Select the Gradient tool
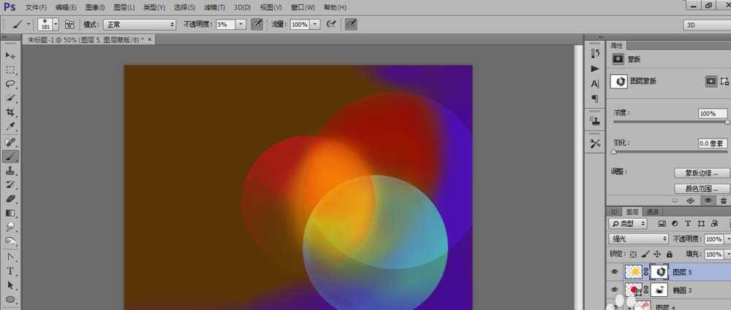The image size is (731, 310). [10, 213]
